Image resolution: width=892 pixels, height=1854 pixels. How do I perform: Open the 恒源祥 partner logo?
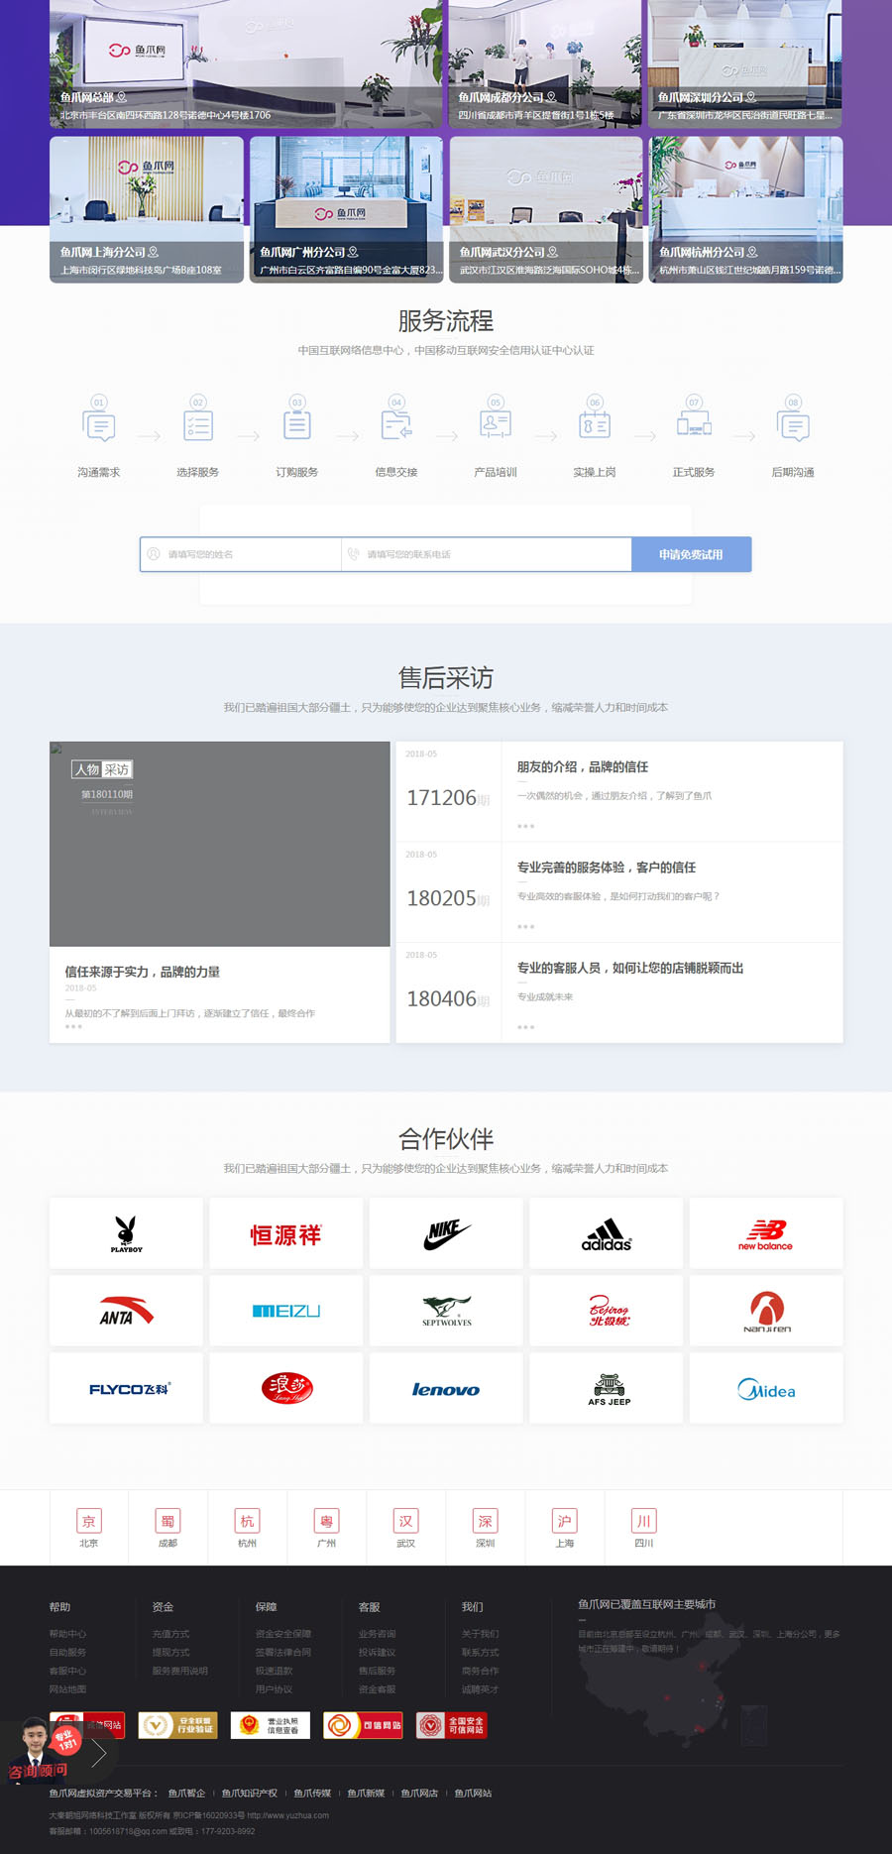pos(286,1233)
